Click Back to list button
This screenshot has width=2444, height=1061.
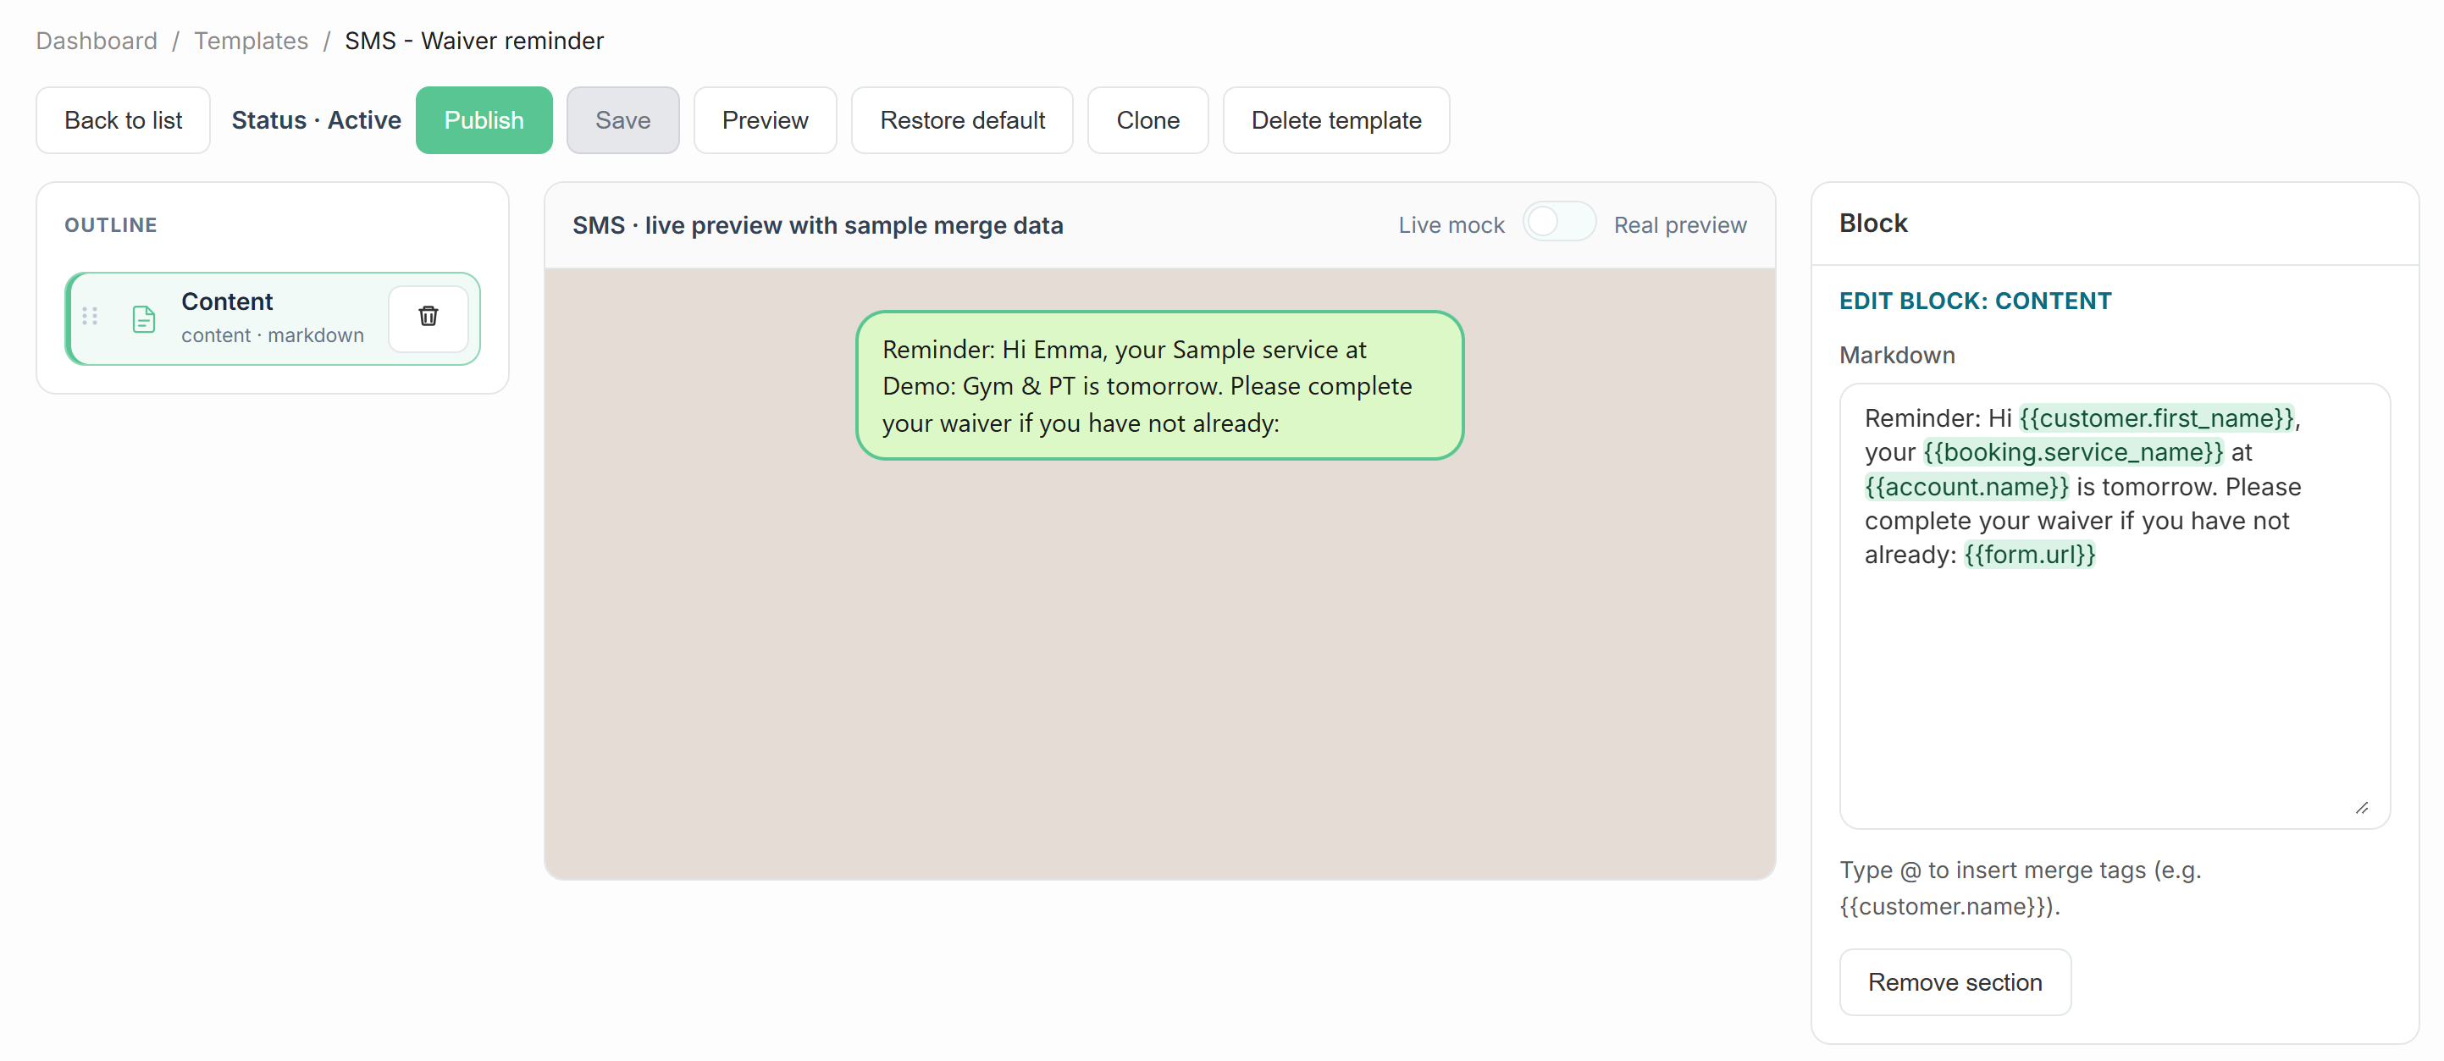click(124, 120)
